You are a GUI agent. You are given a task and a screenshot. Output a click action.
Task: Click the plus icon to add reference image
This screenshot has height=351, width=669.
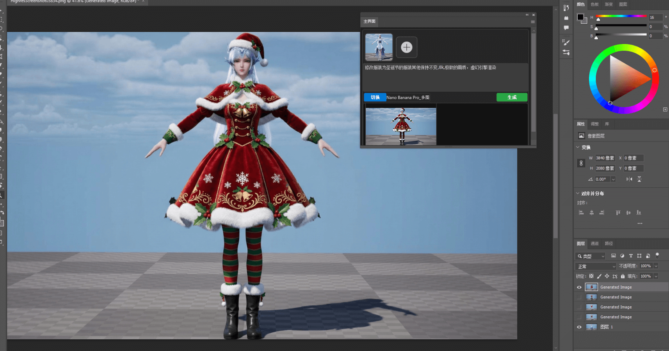406,47
